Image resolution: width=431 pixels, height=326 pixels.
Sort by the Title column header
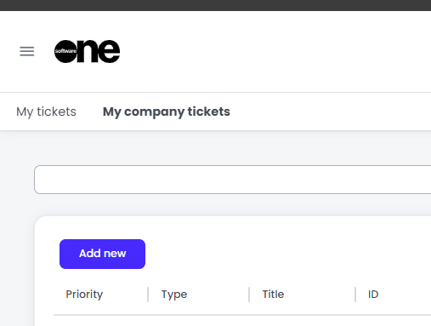pyautogui.click(x=273, y=295)
